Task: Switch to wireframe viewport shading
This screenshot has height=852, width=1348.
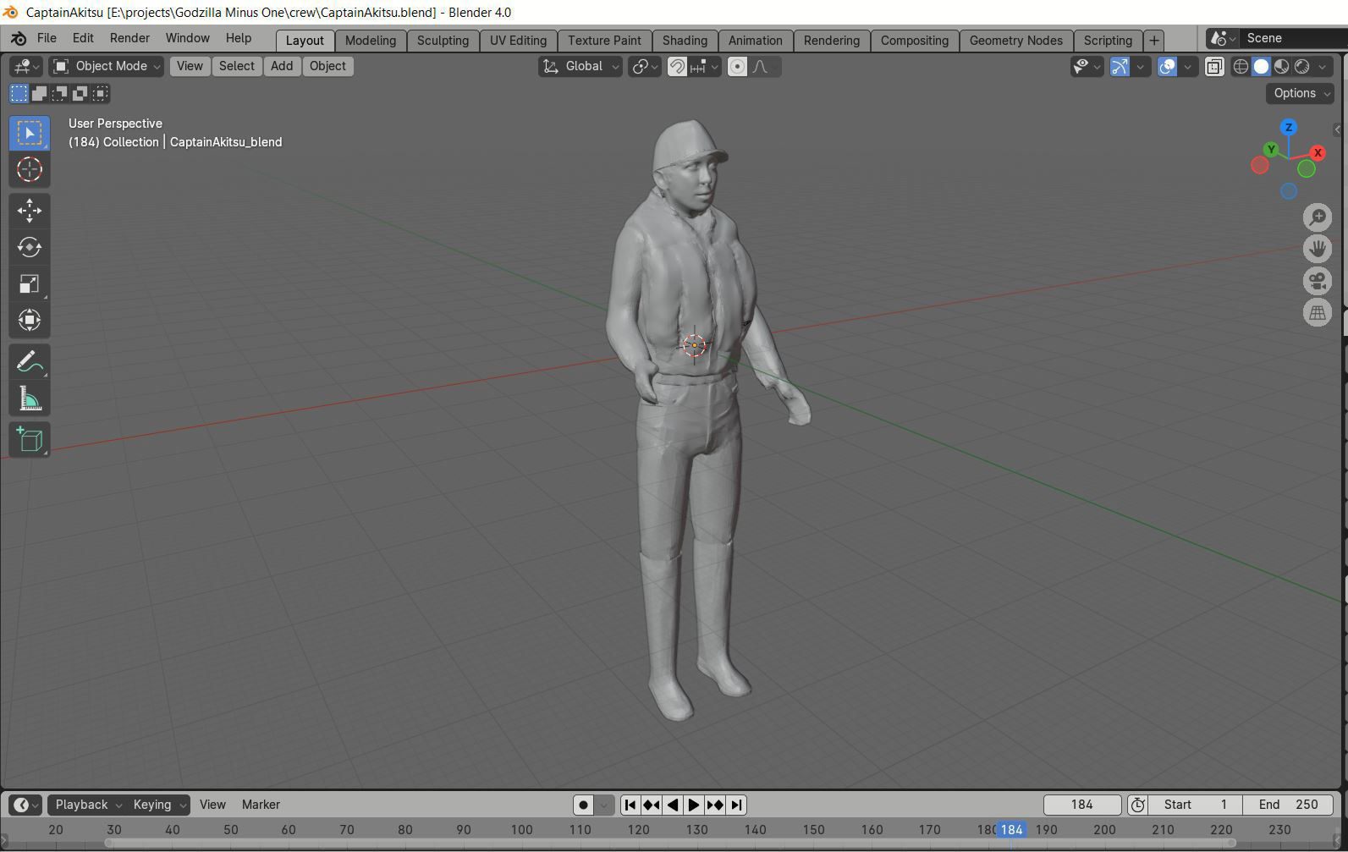Action: pyautogui.click(x=1241, y=66)
